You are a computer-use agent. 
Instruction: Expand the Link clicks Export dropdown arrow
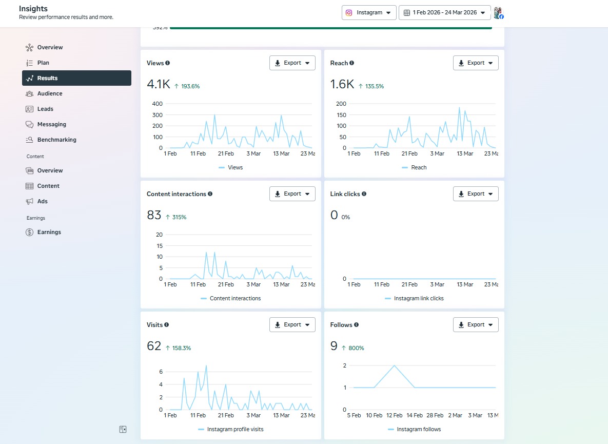point(491,194)
